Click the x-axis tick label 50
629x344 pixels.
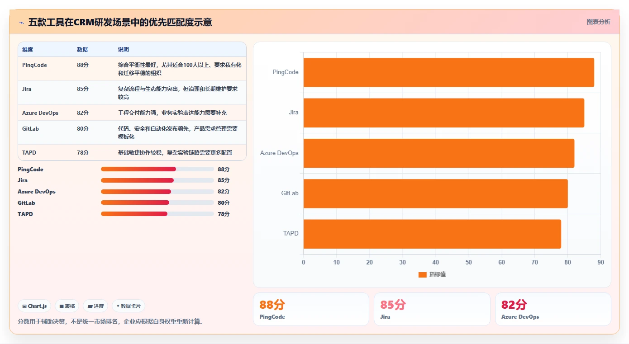[x=468, y=263]
